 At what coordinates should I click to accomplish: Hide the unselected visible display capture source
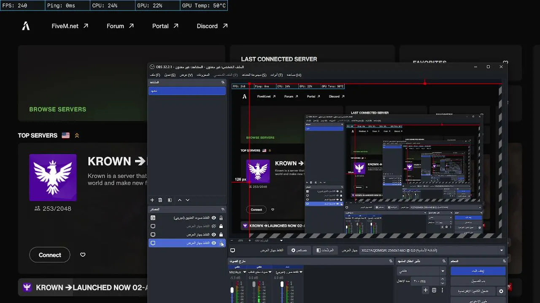[214, 235]
